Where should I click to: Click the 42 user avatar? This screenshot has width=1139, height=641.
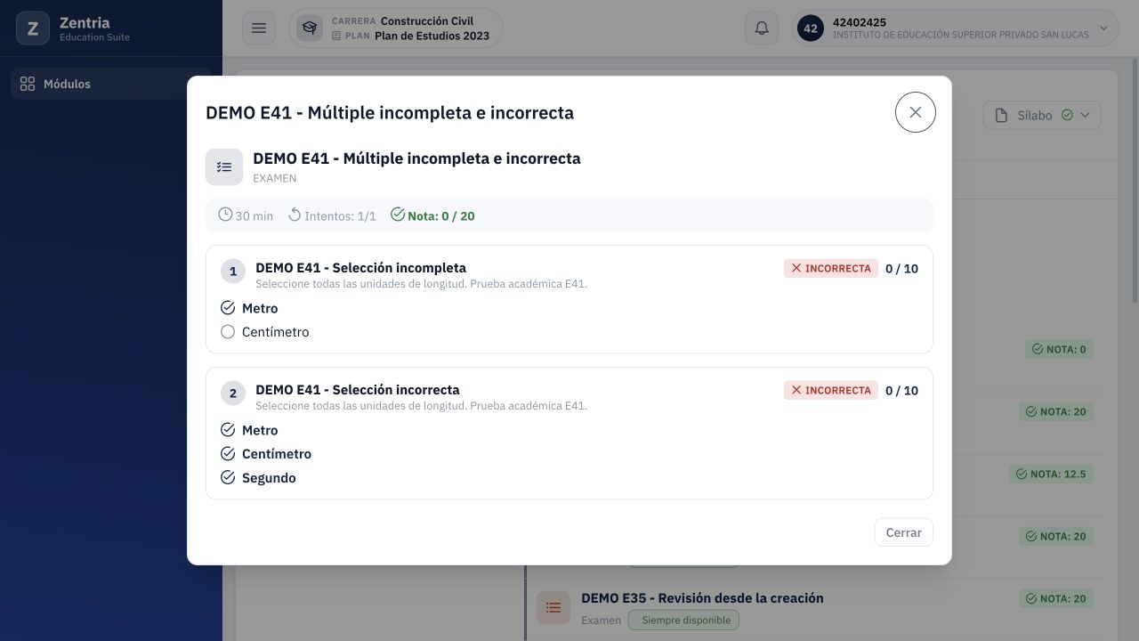click(811, 28)
